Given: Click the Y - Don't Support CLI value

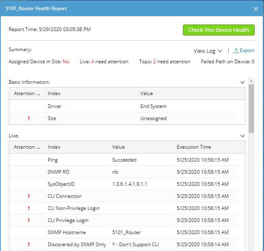Looking at the screenshot, I should (x=135, y=244).
